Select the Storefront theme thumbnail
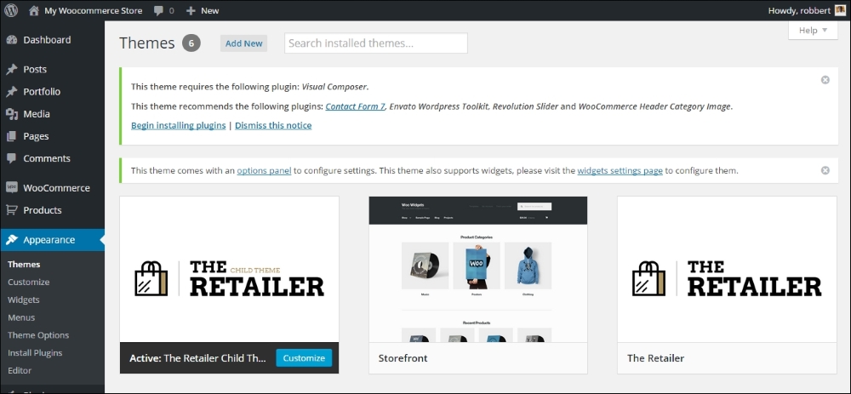This screenshot has height=394, width=851. [478, 269]
